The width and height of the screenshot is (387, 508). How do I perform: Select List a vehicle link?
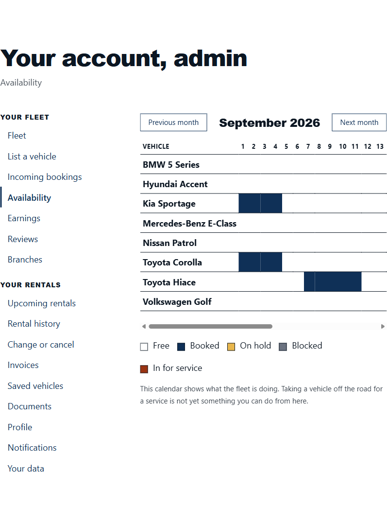pyautogui.click(x=32, y=157)
